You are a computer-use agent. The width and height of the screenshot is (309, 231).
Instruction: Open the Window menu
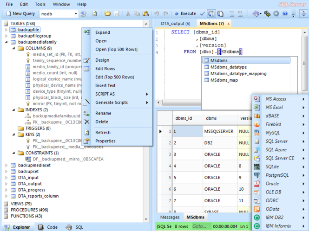(x=61, y=4)
